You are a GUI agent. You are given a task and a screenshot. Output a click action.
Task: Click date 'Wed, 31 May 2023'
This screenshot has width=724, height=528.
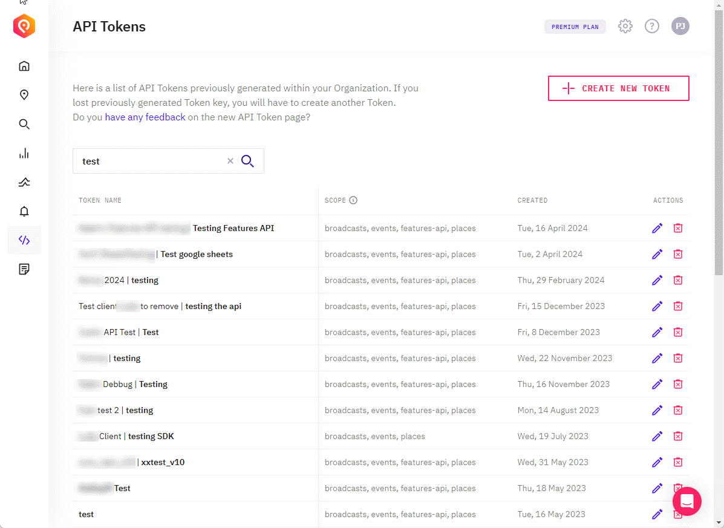point(553,462)
